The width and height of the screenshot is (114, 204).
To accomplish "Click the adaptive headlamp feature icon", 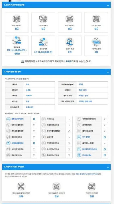I will tap(79, 125).
